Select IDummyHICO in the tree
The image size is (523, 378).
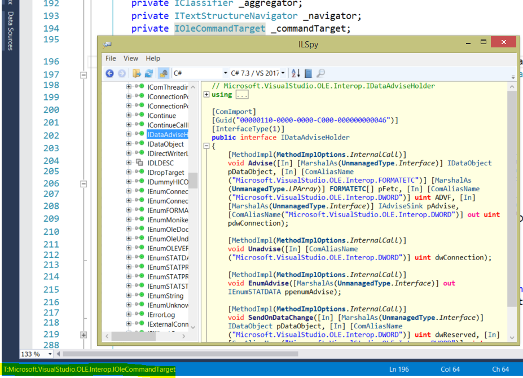click(x=168, y=182)
